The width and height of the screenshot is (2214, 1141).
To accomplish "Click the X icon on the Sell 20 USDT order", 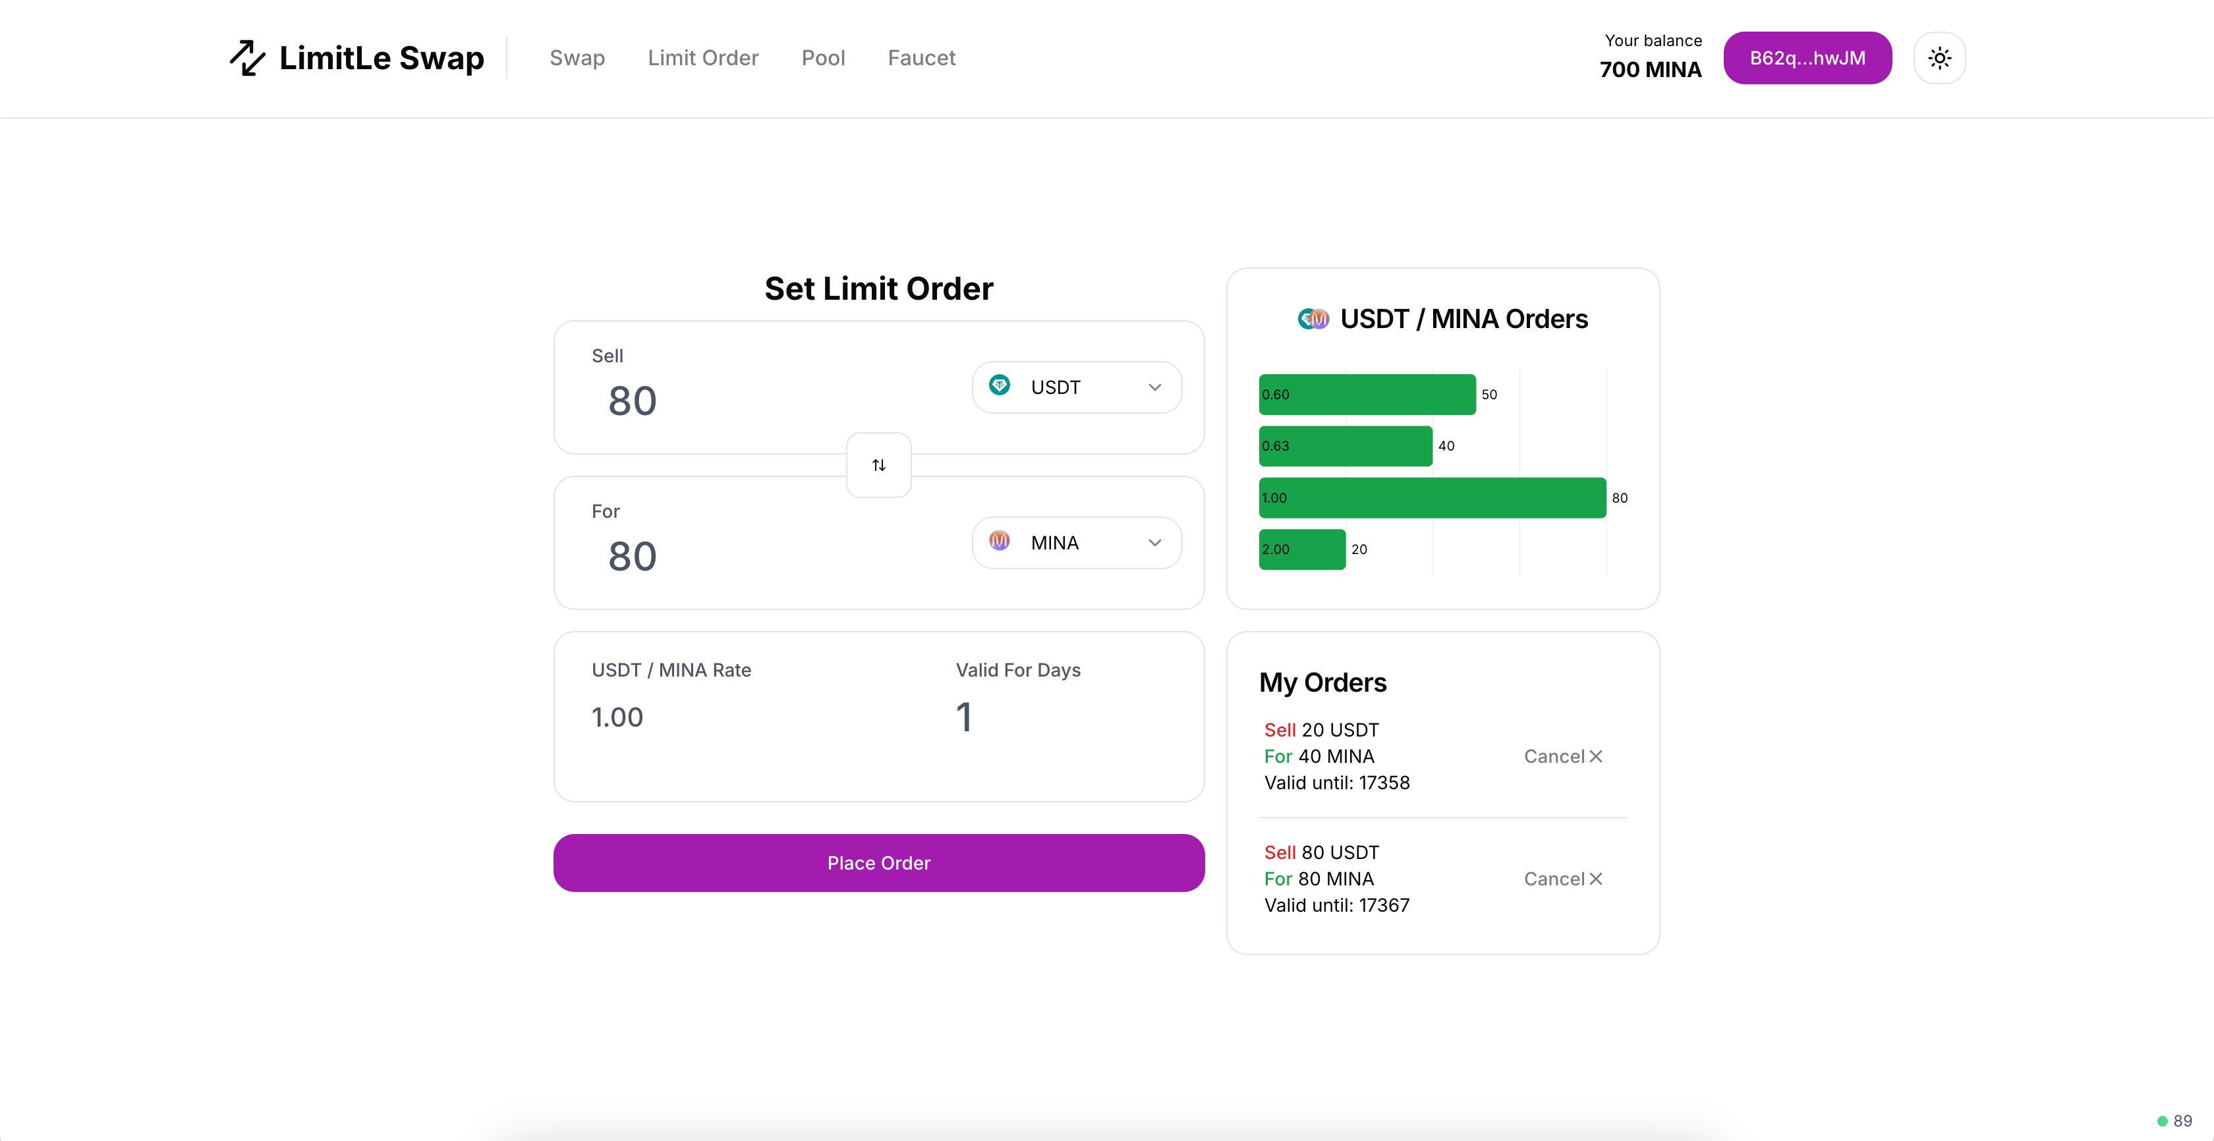I will pyautogui.click(x=1595, y=756).
